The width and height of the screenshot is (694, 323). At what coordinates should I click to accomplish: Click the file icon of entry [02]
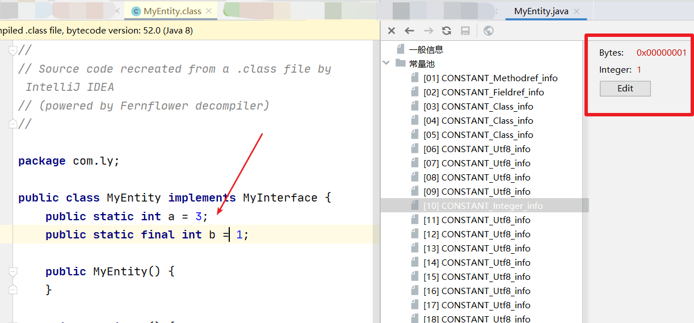pyautogui.click(x=415, y=92)
